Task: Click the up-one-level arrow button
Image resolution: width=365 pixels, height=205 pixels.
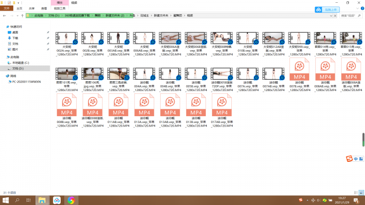Action: pyautogui.click(x=21, y=15)
